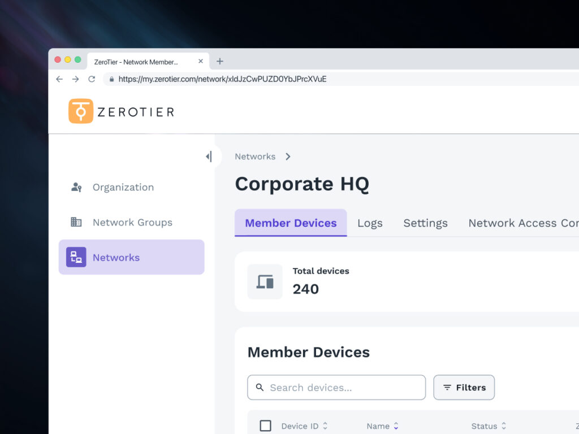Close the ZeroTier browser tab
The height and width of the screenshot is (434, 579).
click(200, 62)
